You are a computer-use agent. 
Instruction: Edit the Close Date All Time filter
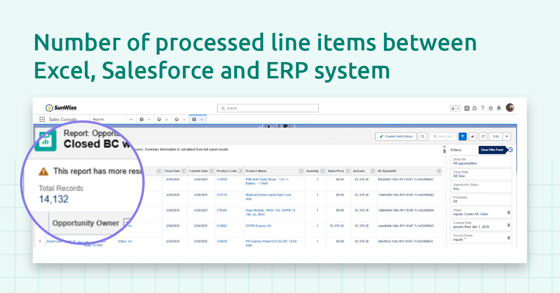481,174
